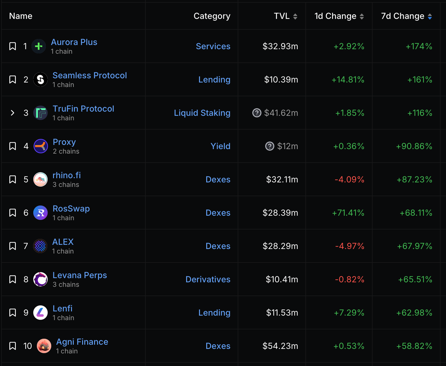Bookmark the Aurora Plus row
The height and width of the screenshot is (366, 446).
click(x=13, y=46)
